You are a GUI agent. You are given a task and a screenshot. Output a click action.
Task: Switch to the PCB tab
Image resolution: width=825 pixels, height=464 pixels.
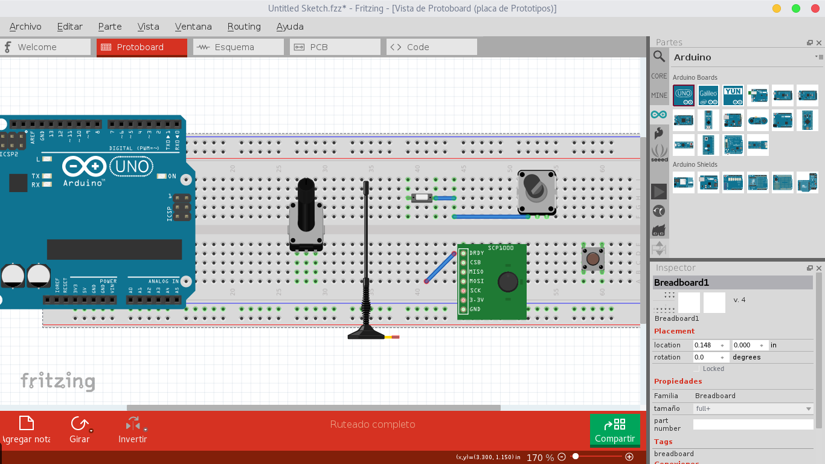[x=335, y=47]
